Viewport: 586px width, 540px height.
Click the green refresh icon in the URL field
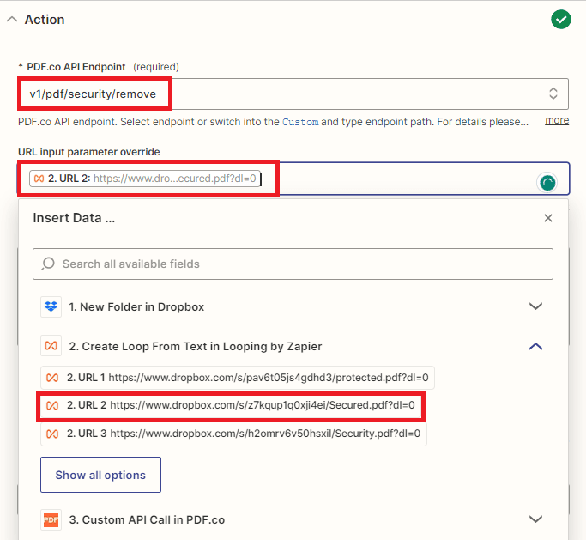tap(547, 183)
